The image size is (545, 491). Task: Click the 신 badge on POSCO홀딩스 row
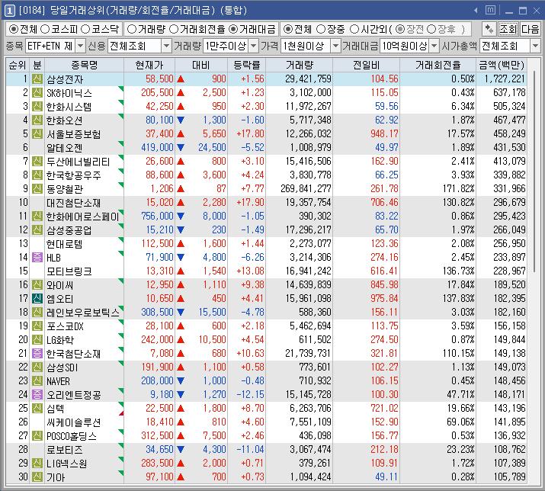coord(37,435)
